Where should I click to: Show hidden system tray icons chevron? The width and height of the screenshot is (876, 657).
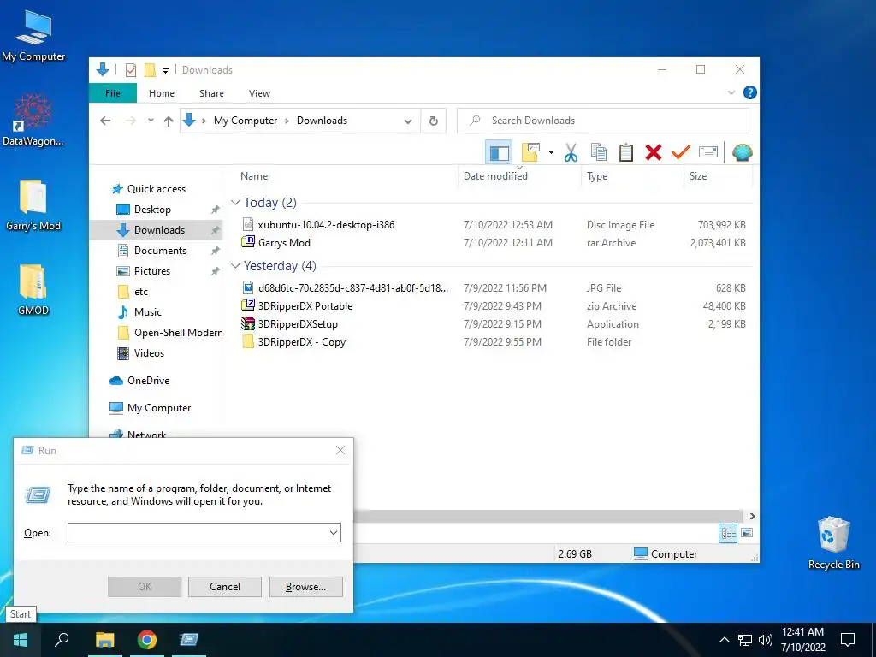tap(724, 640)
